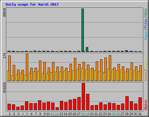
Task: Click the red KBytes bar for day 19
Action: pos(88,102)
